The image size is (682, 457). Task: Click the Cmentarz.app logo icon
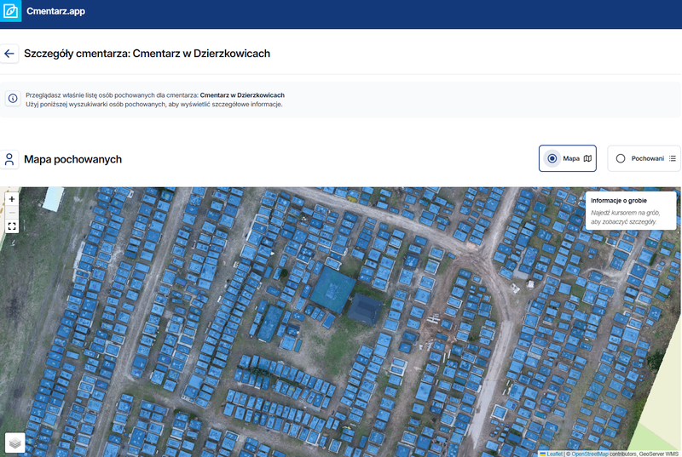pyautogui.click(x=10, y=10)
